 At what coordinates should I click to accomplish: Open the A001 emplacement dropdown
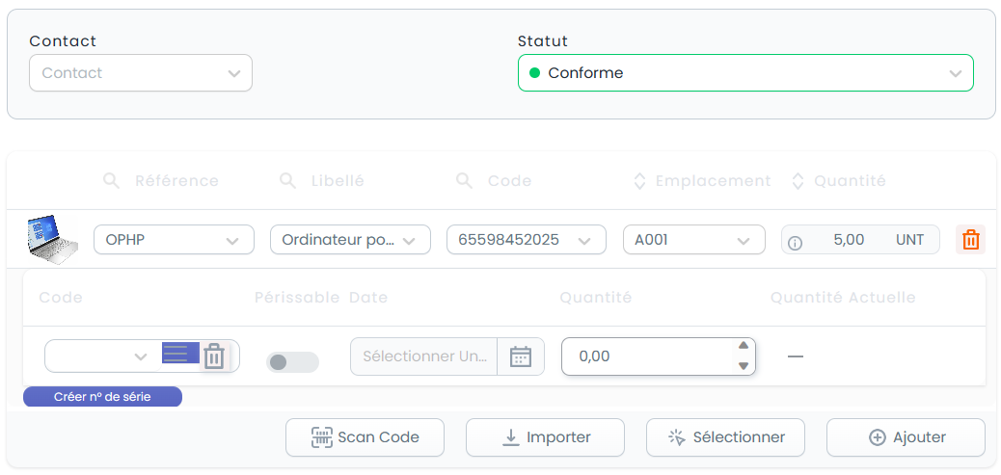click(x=694, y=240)
